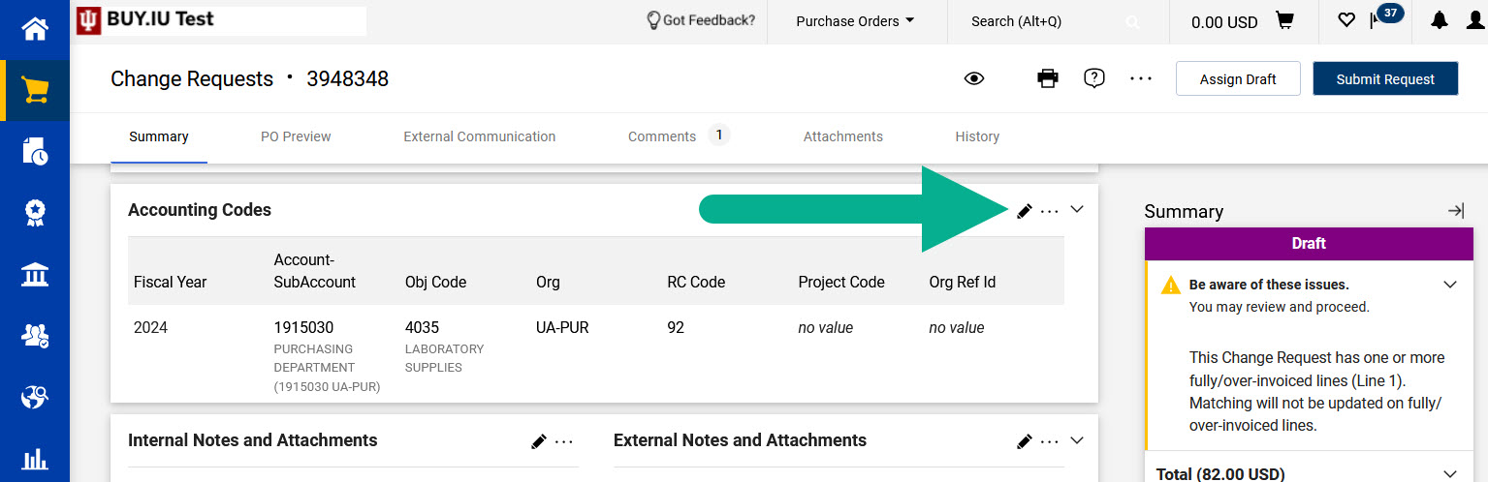This screenshot has height=482, width=1488.
Task: Open the Accounts Payable bank building icon
Action: [x=35, y=274]
